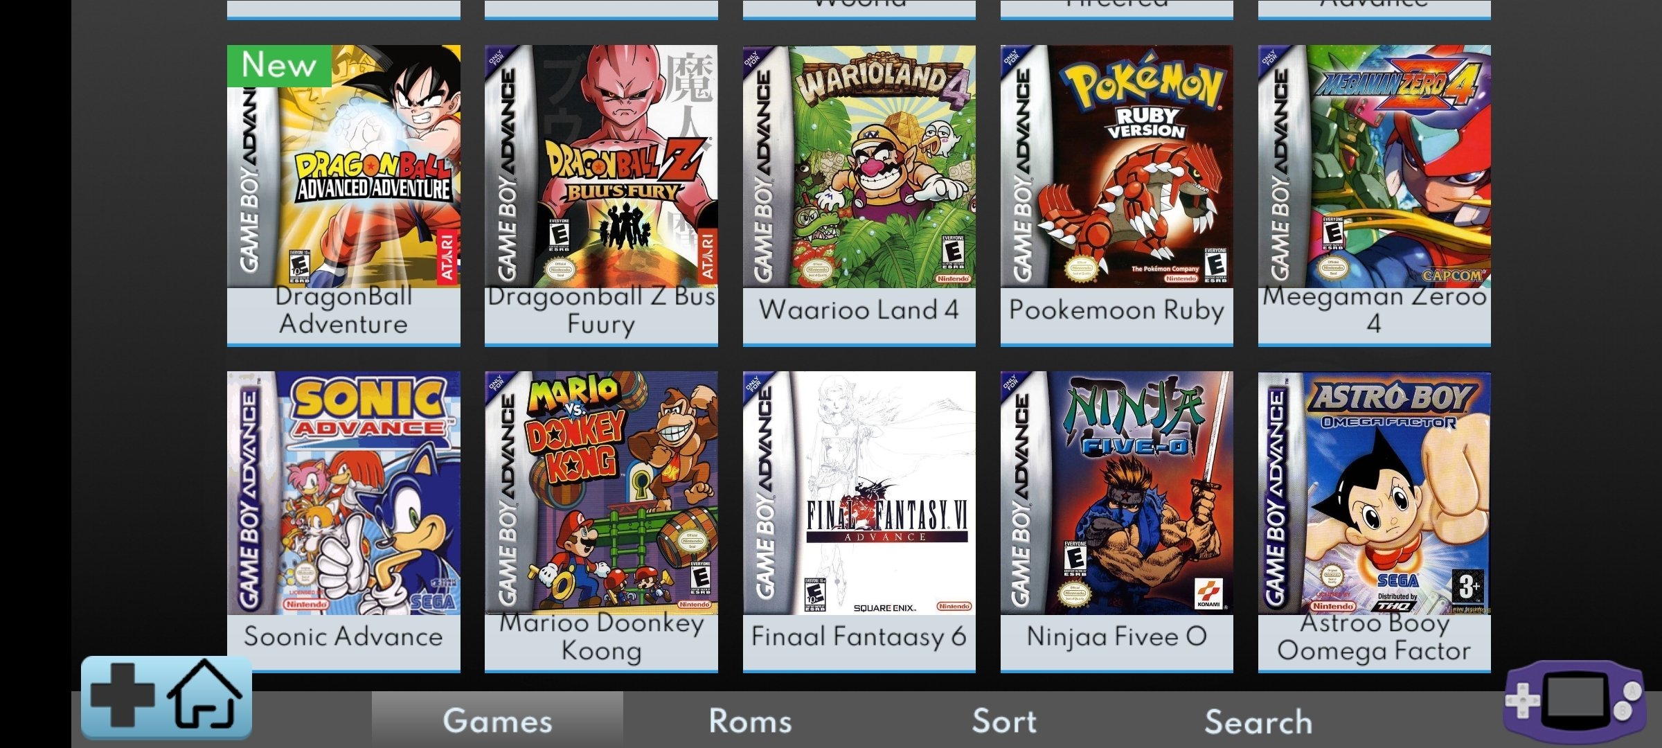Select the Games tab

[x=497, y=720]
